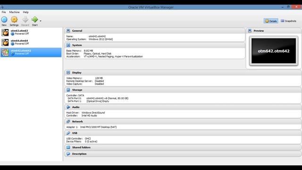The width and height of the screenshot is (302, 170).
Task: Click the Preview header label
Action: coord(259,31)
